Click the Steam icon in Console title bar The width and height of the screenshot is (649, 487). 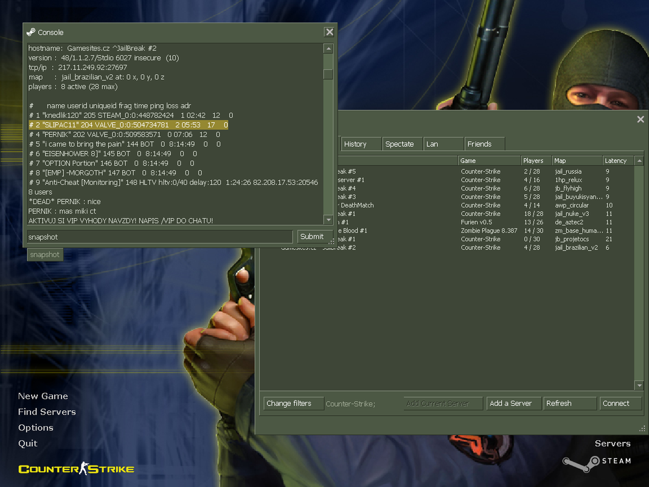tap(31, 32)
